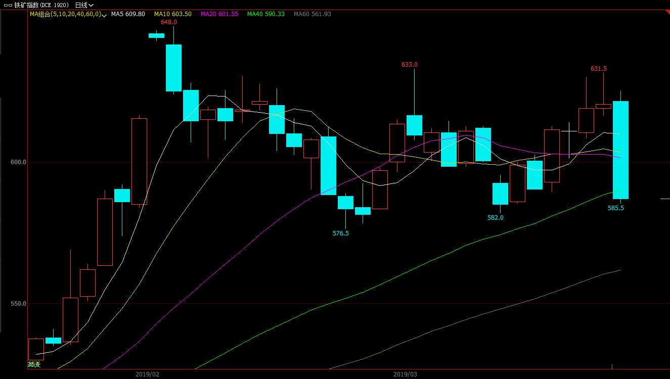This screenshot has width=670, height=379.
Task: Click the 582.0 low price label
Action: pos(496,218)
